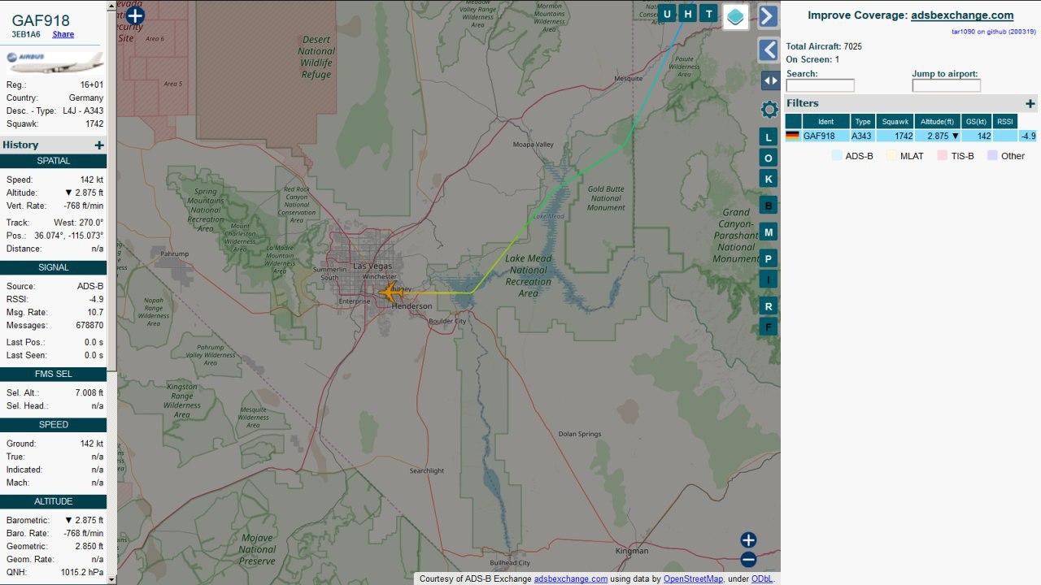The width and height of the screenshot is (1041, 585).
Task: Toggle the B map option
Action: [769, 205]
